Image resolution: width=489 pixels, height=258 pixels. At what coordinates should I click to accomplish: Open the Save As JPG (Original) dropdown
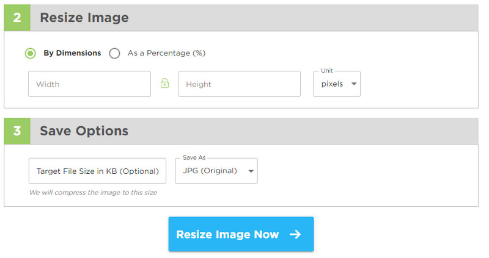[x=216, y=171]
